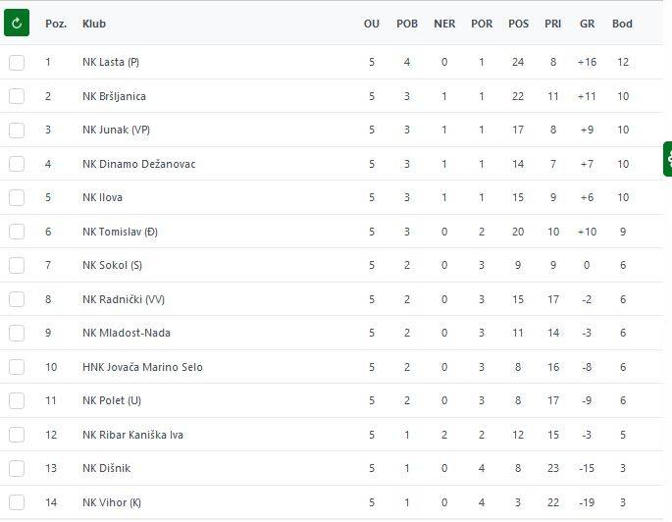Click the NK Ribar Kaniška Iva club name
This screenshot has height=522, width=672.
point(132,435)
